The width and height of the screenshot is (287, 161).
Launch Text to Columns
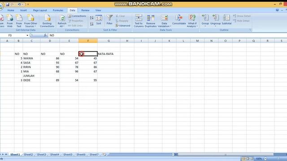pyautogui.click(x=139, y=21)
